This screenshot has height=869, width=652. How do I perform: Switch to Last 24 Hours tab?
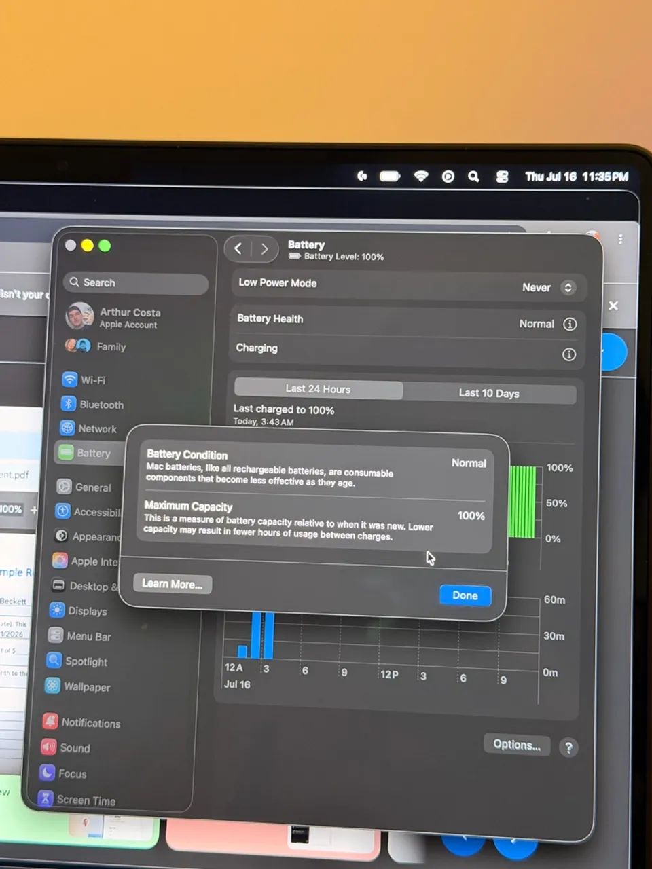[x=319, y=389]
